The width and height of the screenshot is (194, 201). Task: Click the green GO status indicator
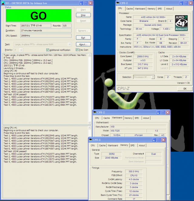[x=38, y=16]
